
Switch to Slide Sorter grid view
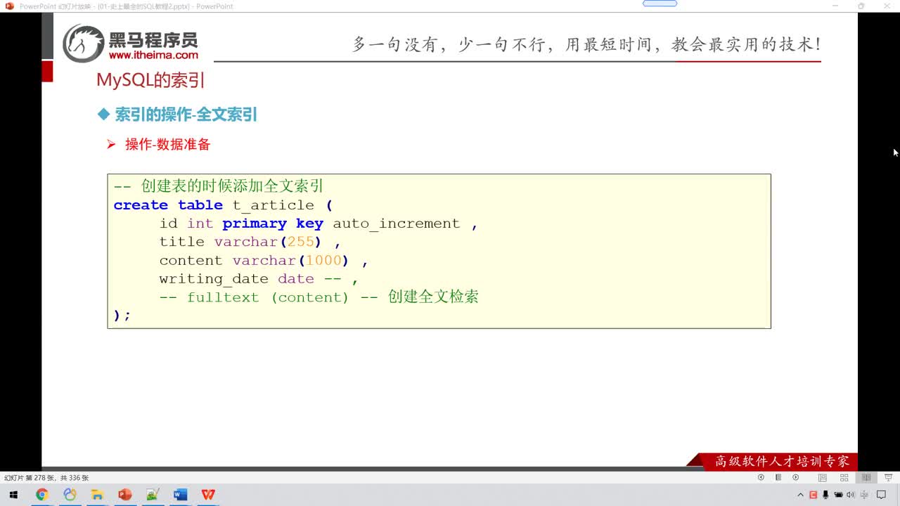click(x=844, y=477)
